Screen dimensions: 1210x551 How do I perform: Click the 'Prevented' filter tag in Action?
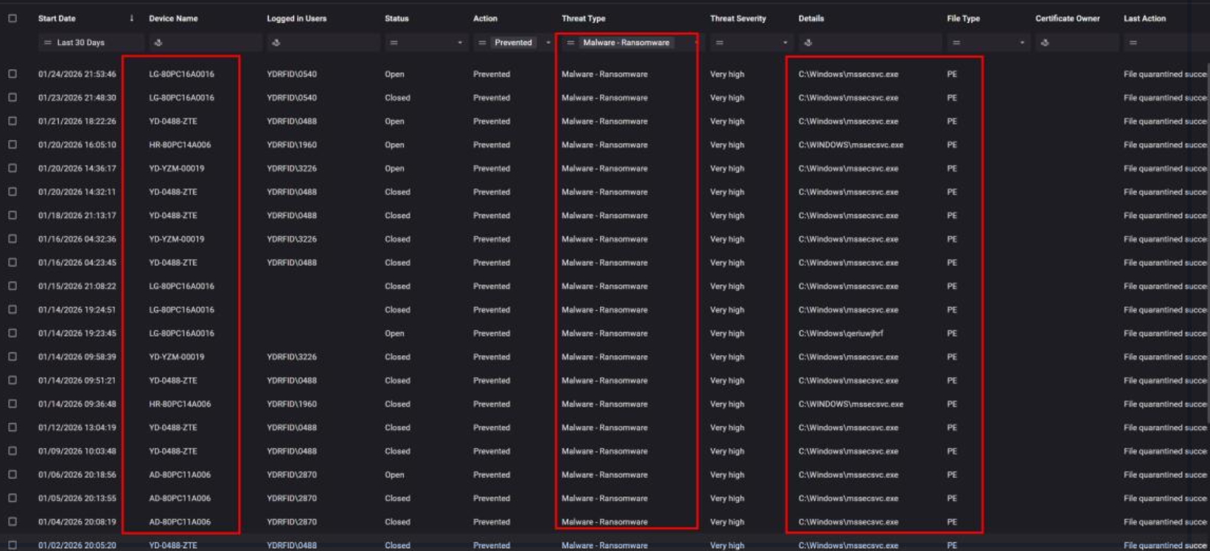513,43
